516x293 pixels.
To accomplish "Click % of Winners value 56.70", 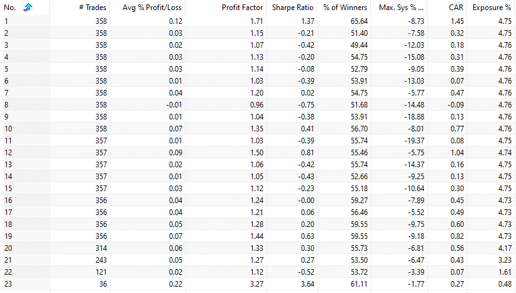I will pyautogui.click(x=359, y=129).
